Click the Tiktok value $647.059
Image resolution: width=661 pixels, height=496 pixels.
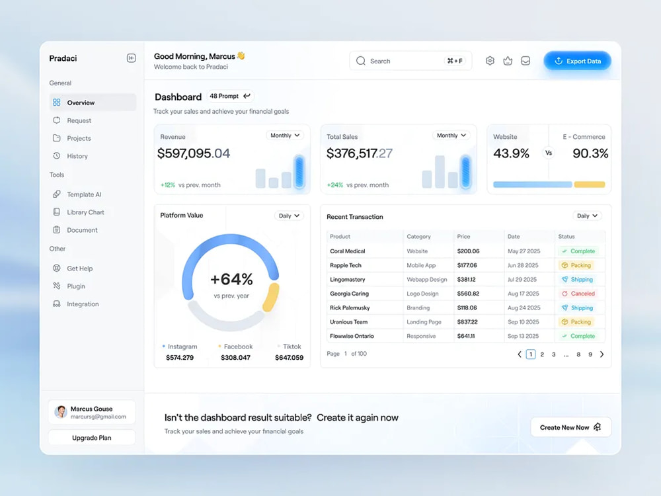pos(290,357)
